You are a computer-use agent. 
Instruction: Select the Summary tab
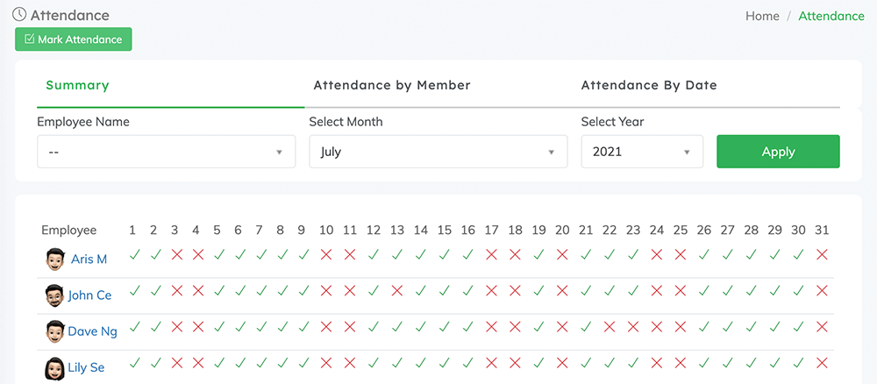[x=77, y=85]
